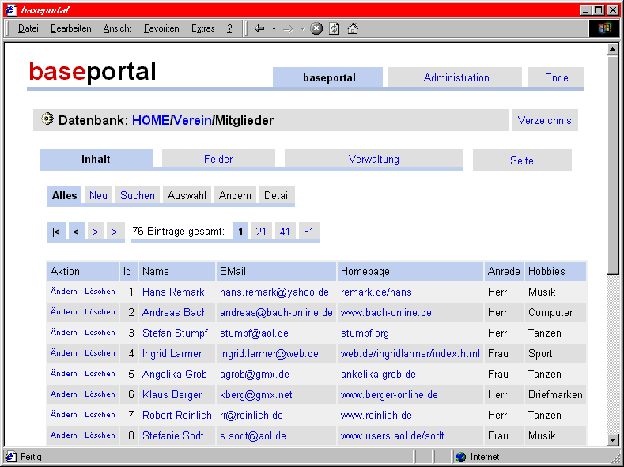Viewport: 624px width, 467px height.
Task: Click email kberg@gmx.net
Action: (256, 394)
